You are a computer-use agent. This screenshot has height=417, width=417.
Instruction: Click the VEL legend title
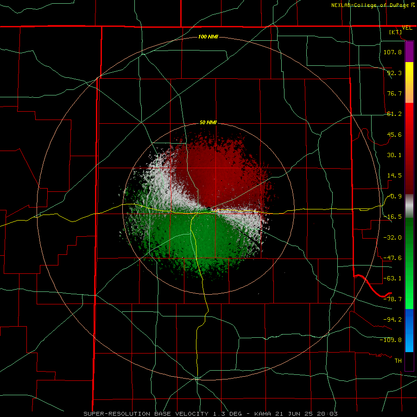407,28
